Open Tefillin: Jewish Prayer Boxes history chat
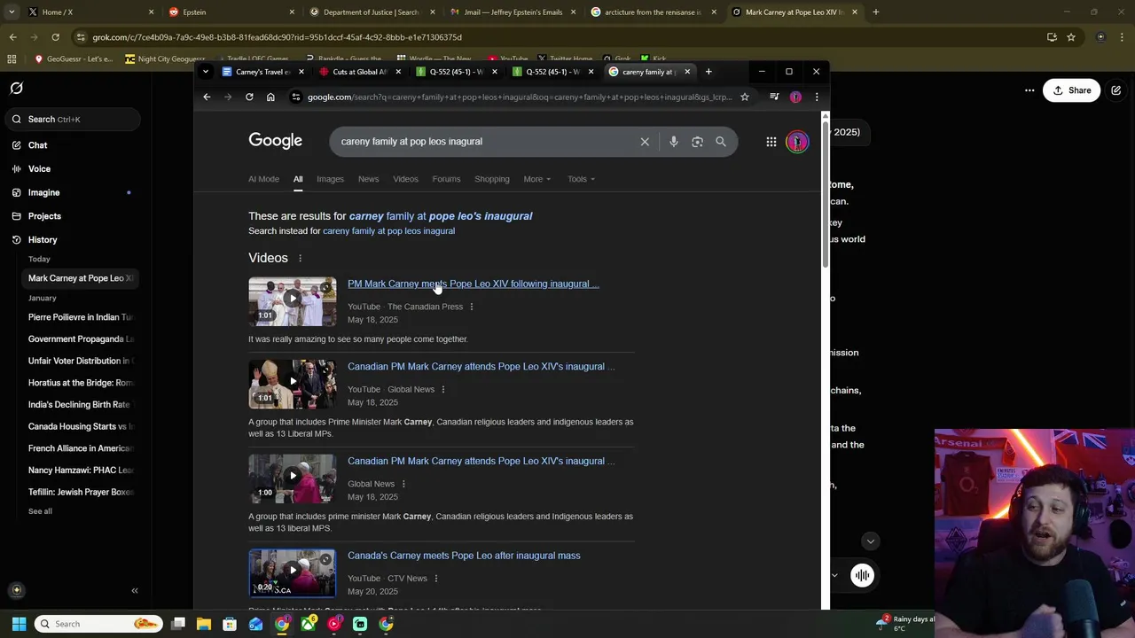 click(80, 492)
